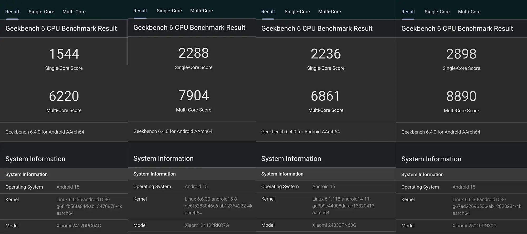Click the 7904 multi-core score
This screenshot has width=527, height=234.
(x=193, y=95)
